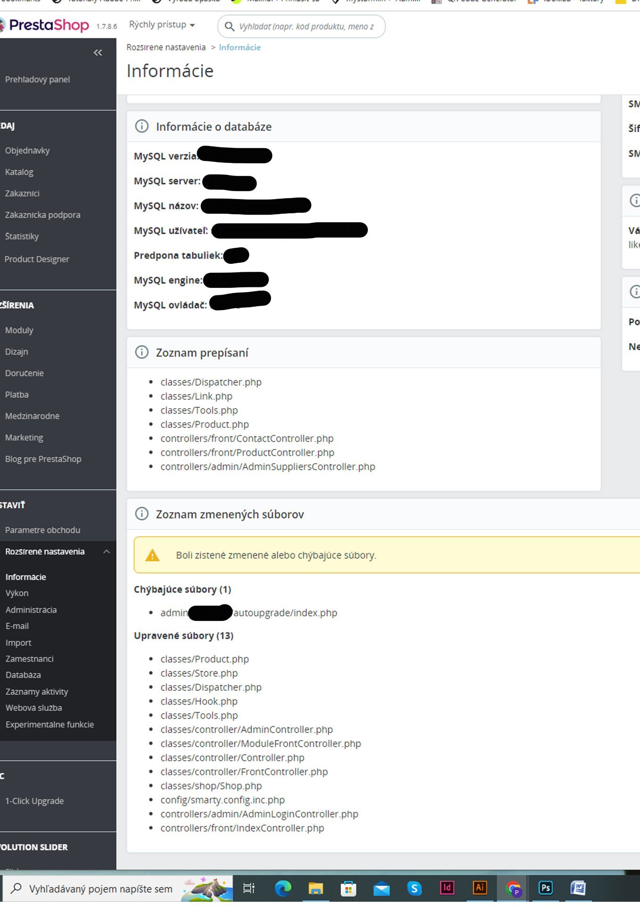640x906 pixels.
Task: Click config/smarty.config.inc.php entry
Action: pyautogui.click(x=223, y=800)
